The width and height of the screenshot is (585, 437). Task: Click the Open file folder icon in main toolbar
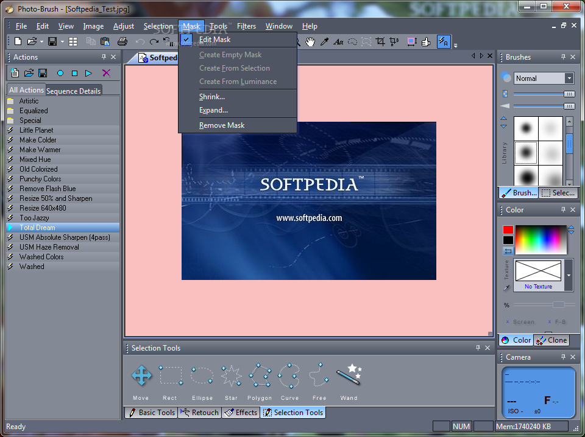point(32,41)
